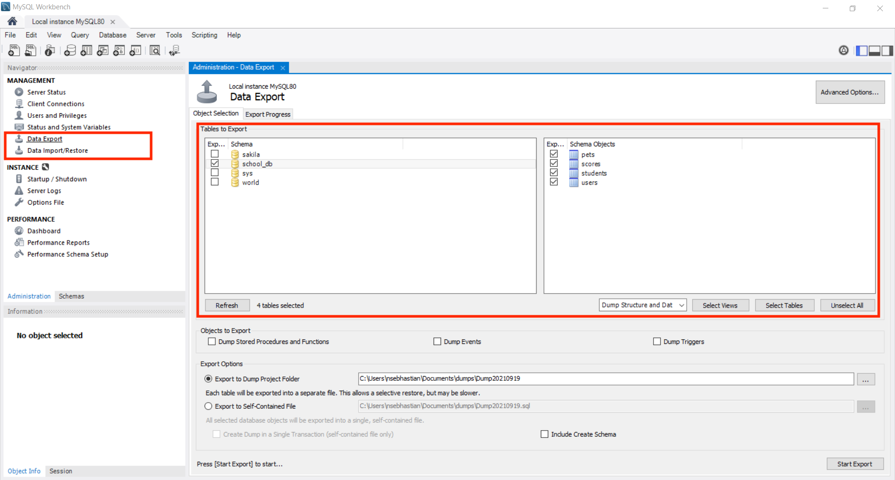Click the Refresh button

pos(227,305)
